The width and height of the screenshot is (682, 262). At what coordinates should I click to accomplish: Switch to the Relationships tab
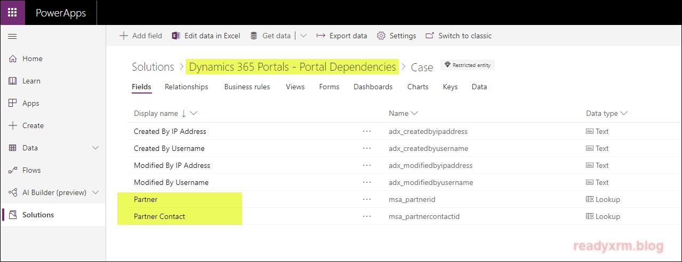pos(186,87)
